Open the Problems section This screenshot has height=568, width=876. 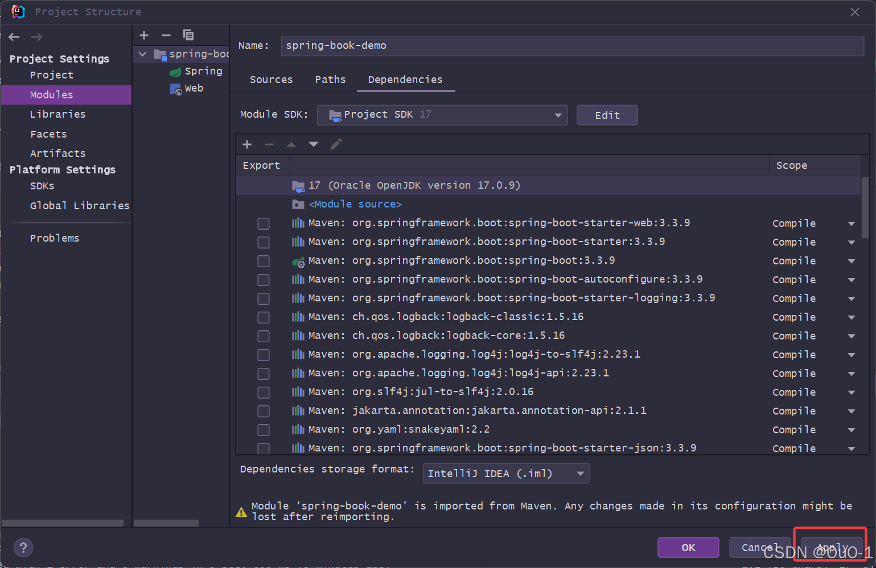pos(55,238)
